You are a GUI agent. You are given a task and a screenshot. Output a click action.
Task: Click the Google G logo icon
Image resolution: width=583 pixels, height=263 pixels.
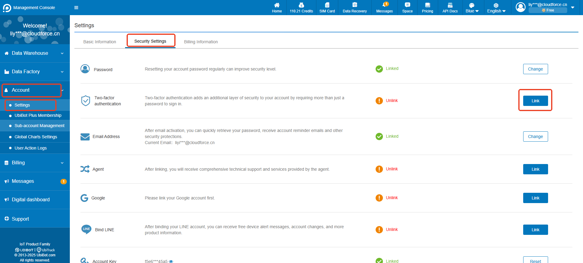[84, 198]
